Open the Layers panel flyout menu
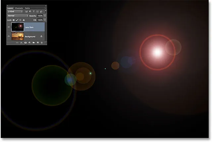 point(45,8)
